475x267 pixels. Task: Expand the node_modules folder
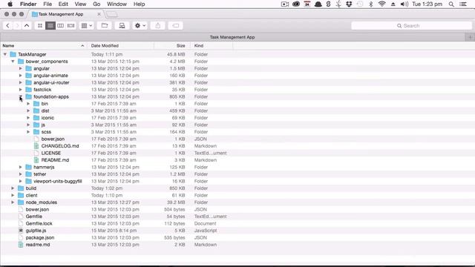(13, 202)
